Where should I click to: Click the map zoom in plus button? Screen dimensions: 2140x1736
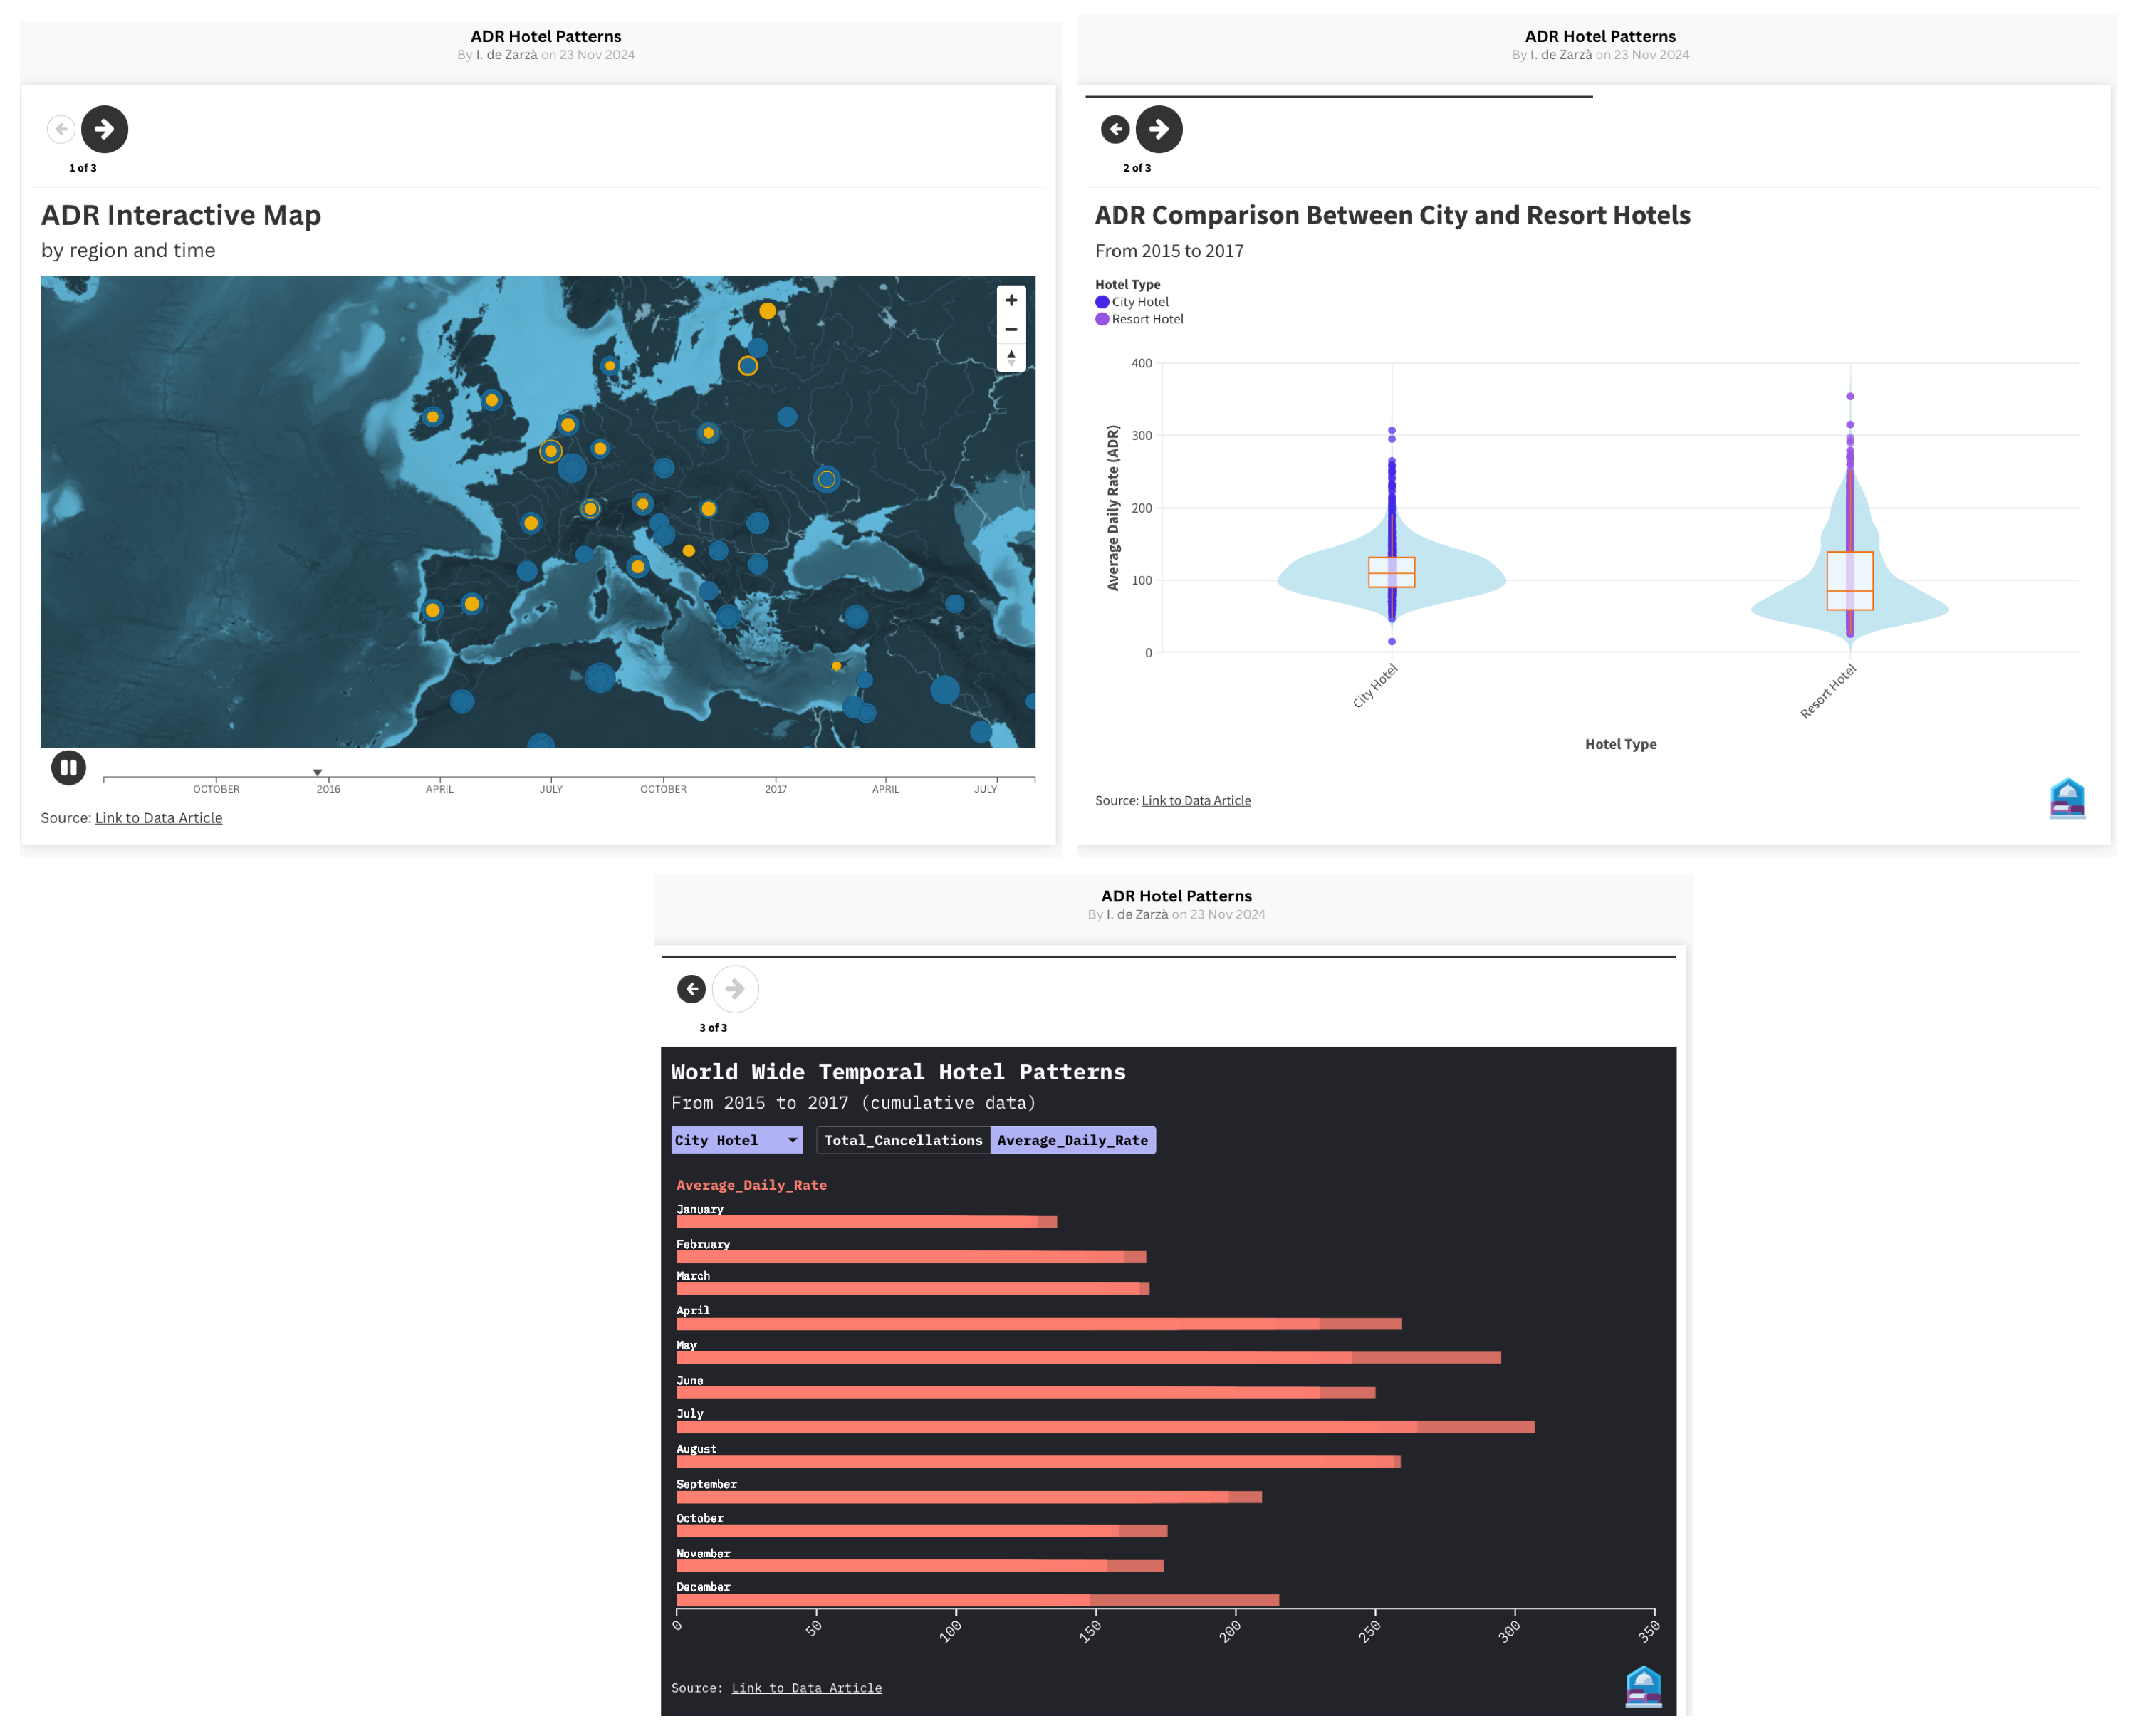1011,300
